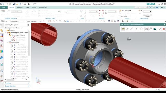The width and height of the screenshot is (166, 93).
Task: Open the Constraint Navigator sidebar tab
Action: tap(2, 36)
